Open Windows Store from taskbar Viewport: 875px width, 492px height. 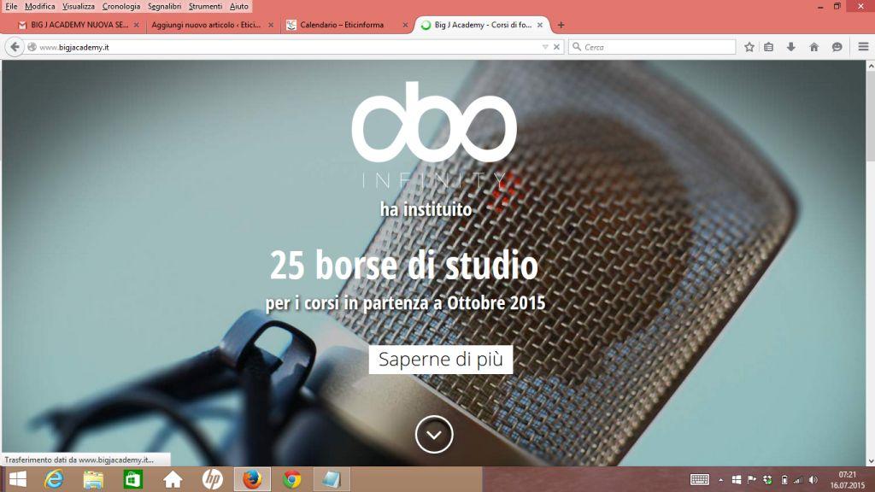tap(132, 479)
